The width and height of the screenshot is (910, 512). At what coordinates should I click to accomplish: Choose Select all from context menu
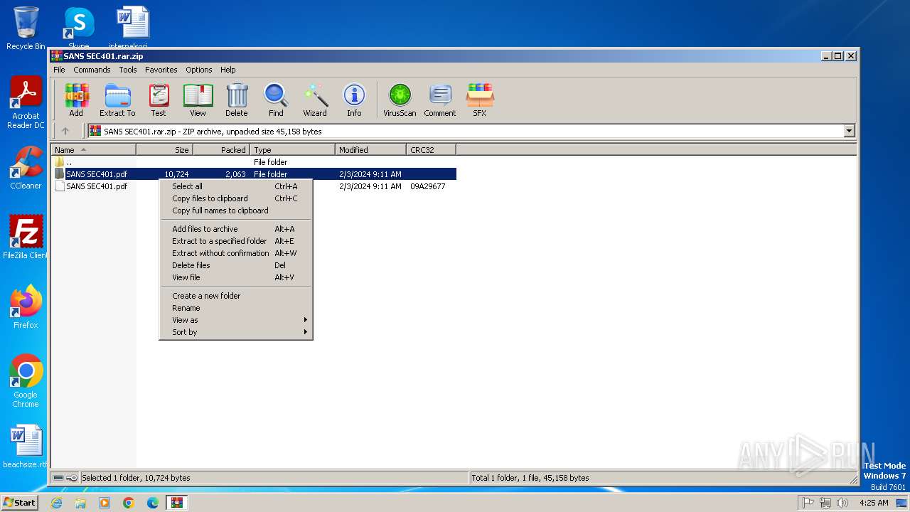[236, 186]
